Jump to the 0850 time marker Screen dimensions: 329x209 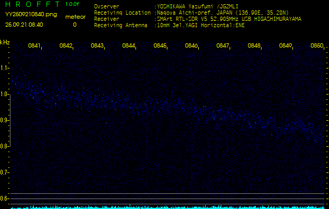click(317, 46)
